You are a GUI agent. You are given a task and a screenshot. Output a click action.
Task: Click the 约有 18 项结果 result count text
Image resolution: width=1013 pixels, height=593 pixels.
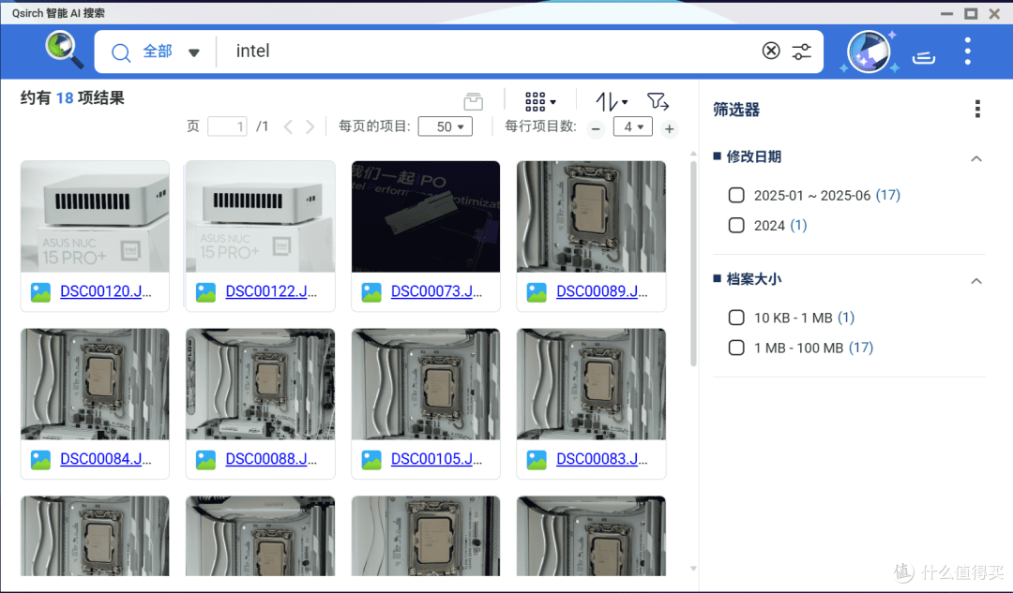point(72,98)
